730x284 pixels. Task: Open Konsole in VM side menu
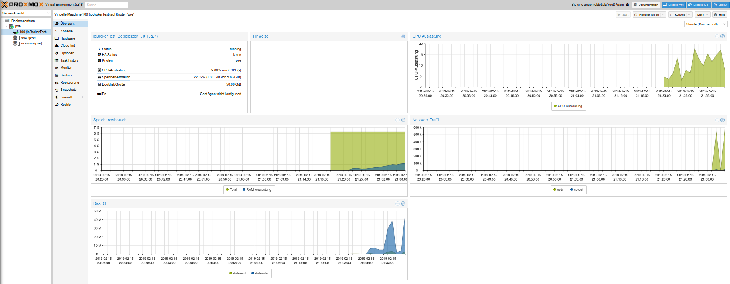click(x=70, y=31)
